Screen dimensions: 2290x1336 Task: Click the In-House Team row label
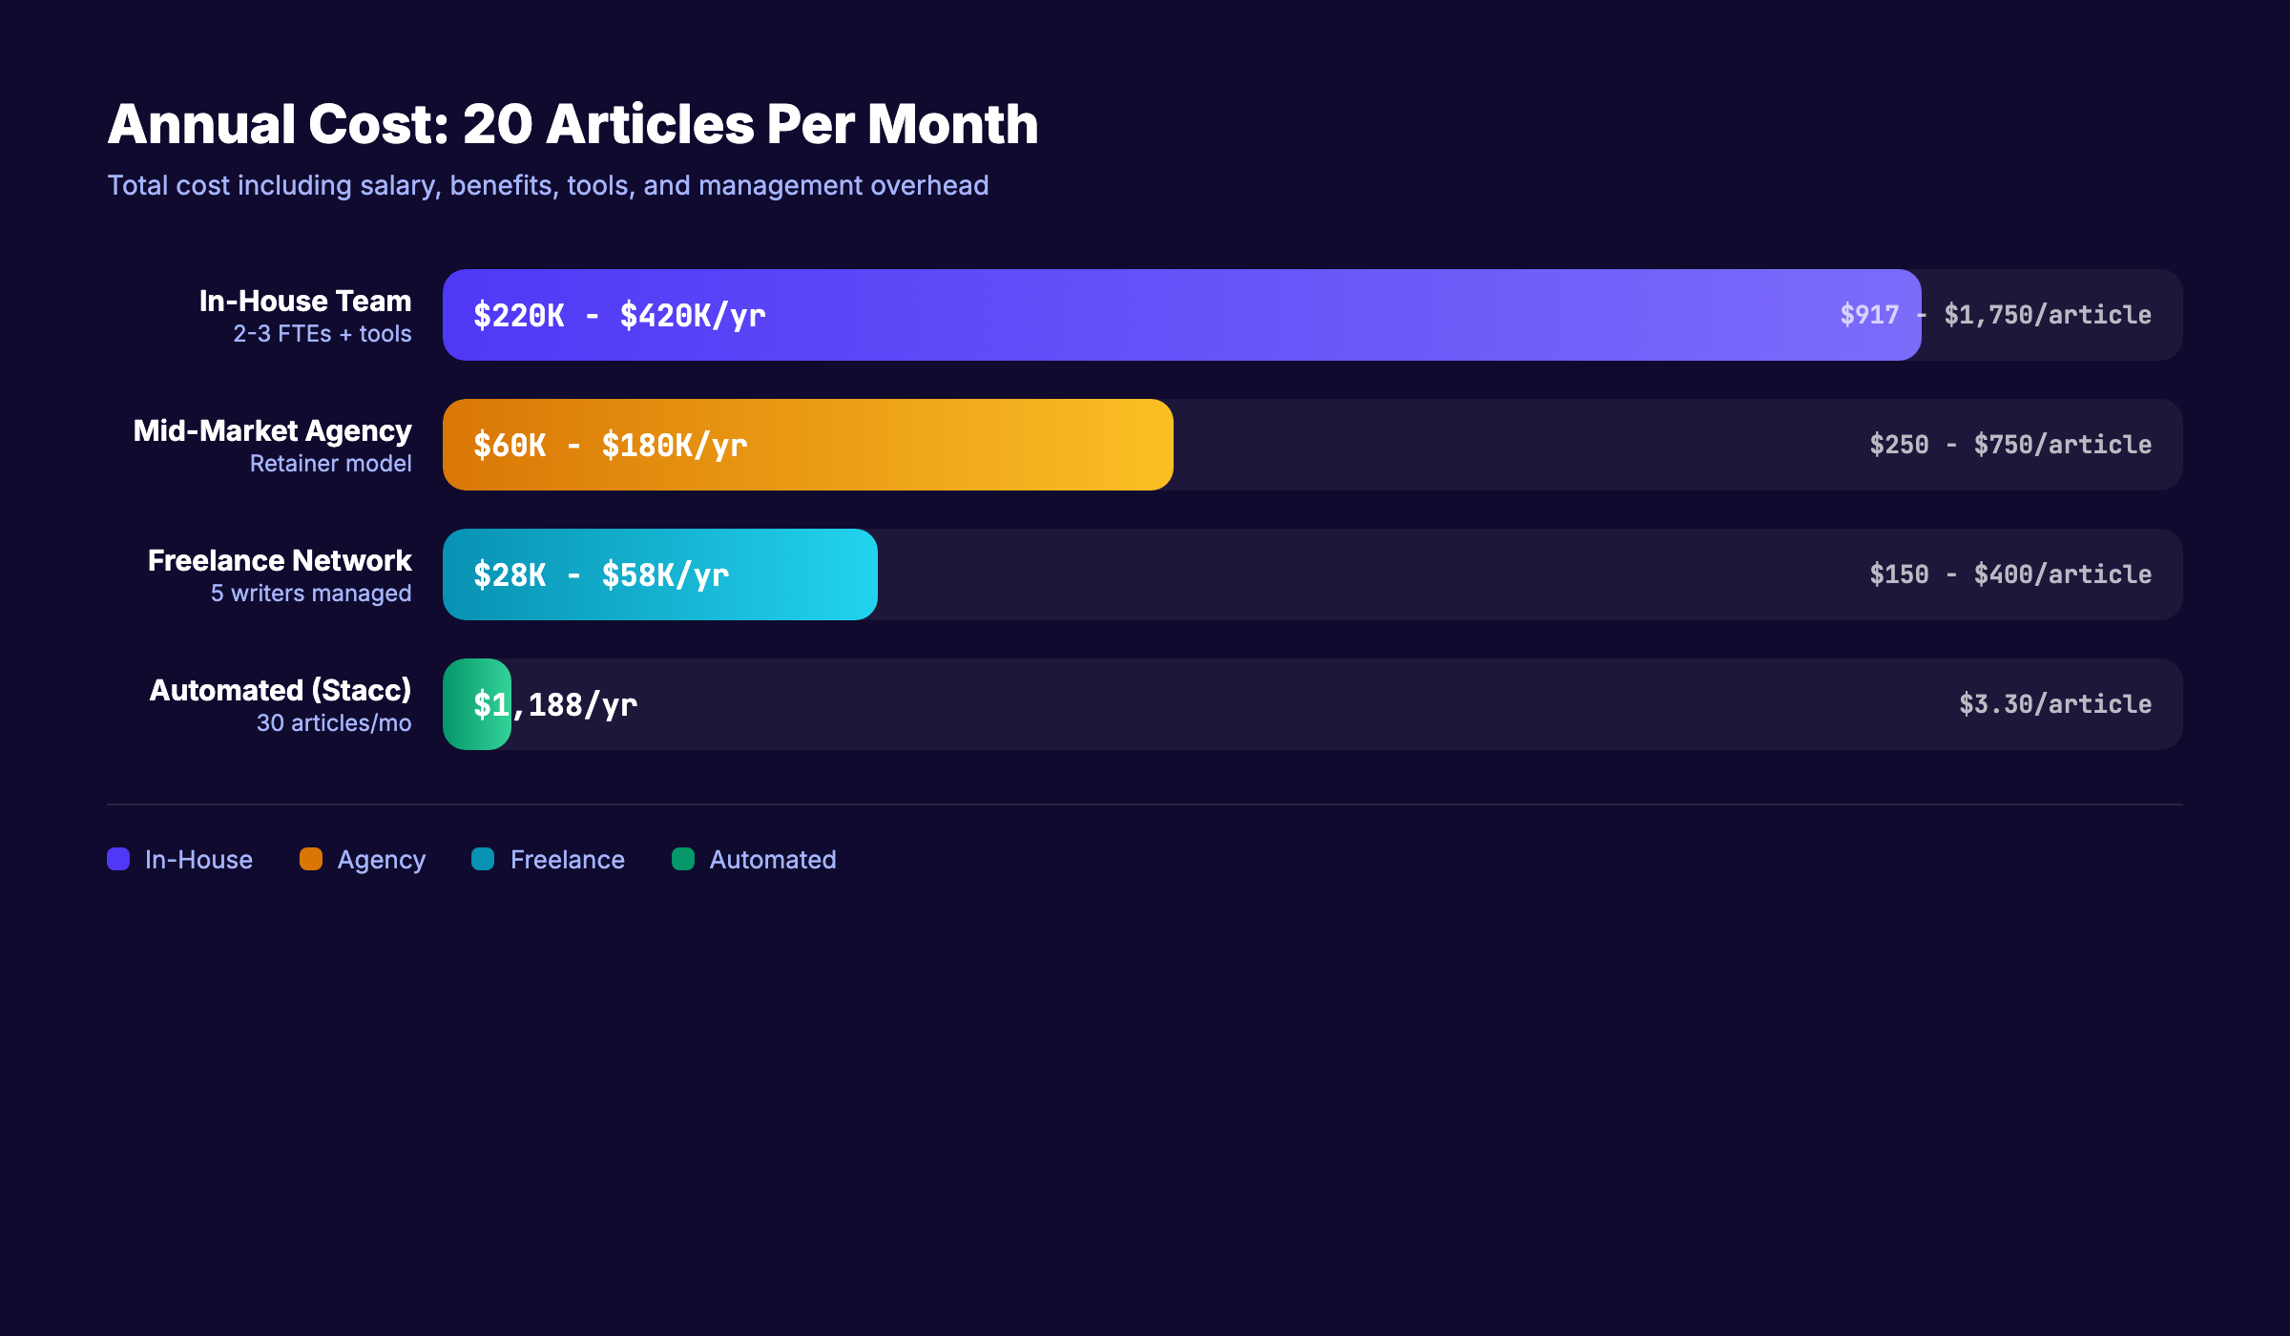pos(304,301)
